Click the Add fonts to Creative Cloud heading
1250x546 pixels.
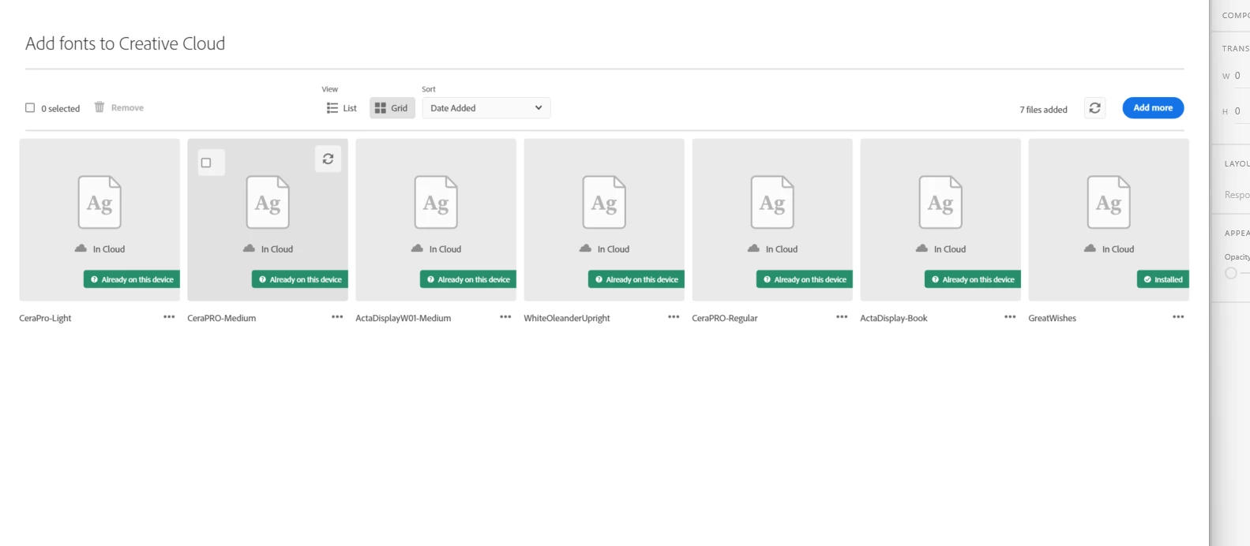125,43
